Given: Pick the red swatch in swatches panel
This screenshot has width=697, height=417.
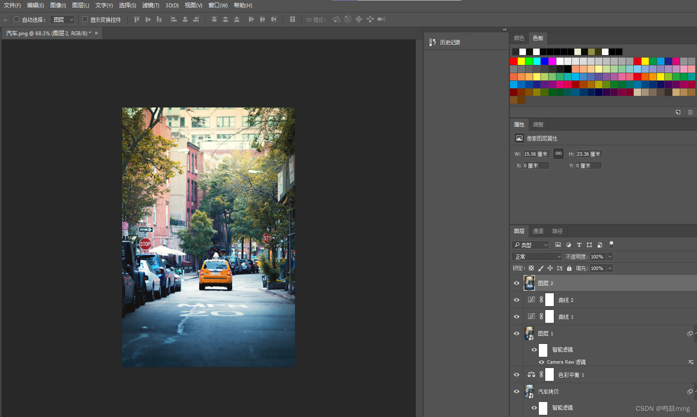Looking at the screenshot, I should [513, 61].
